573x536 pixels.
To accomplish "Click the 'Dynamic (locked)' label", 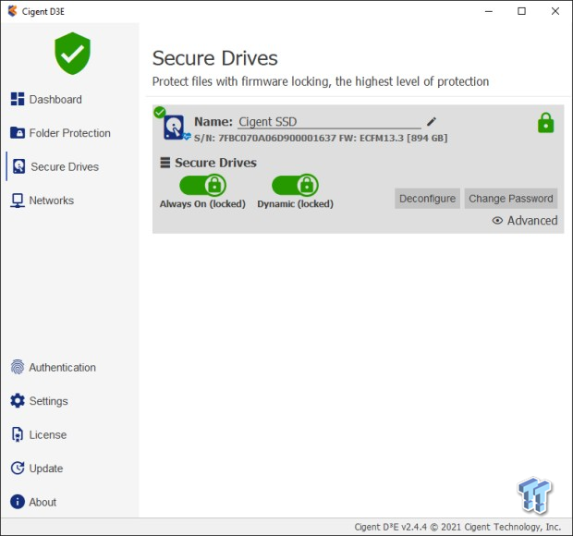I will coord(295,203).
